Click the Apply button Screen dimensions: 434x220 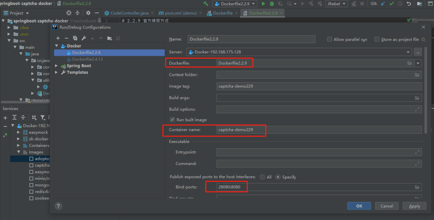(x=414, y=206)
